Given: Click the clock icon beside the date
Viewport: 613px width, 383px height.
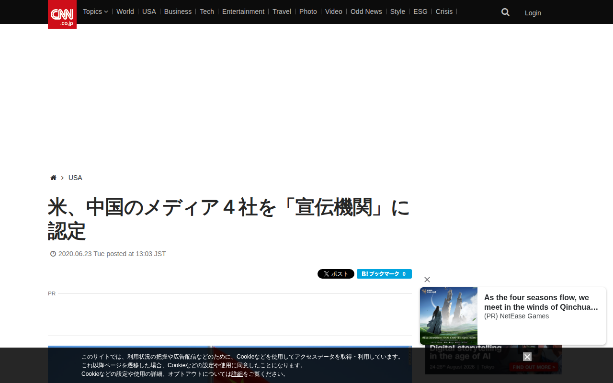Looking at the screenshot, I should tap(53, 254).
